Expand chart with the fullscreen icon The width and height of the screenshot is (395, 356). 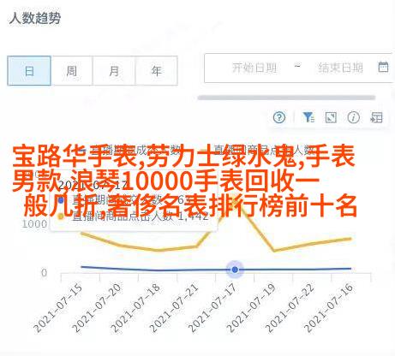pos(331,117)
